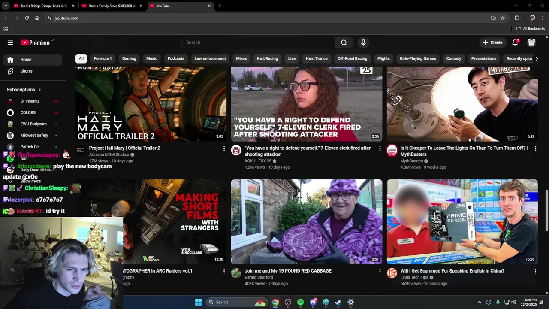Select the Gaming filter chip

pyautogui.click(x=129, y=58)
